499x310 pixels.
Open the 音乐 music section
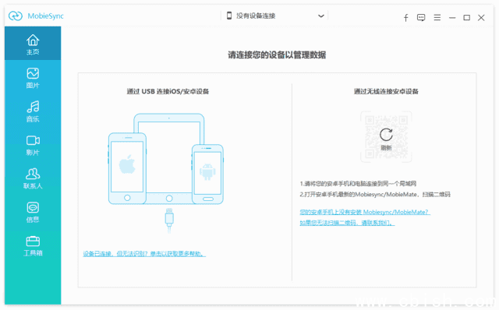(33, 111)
